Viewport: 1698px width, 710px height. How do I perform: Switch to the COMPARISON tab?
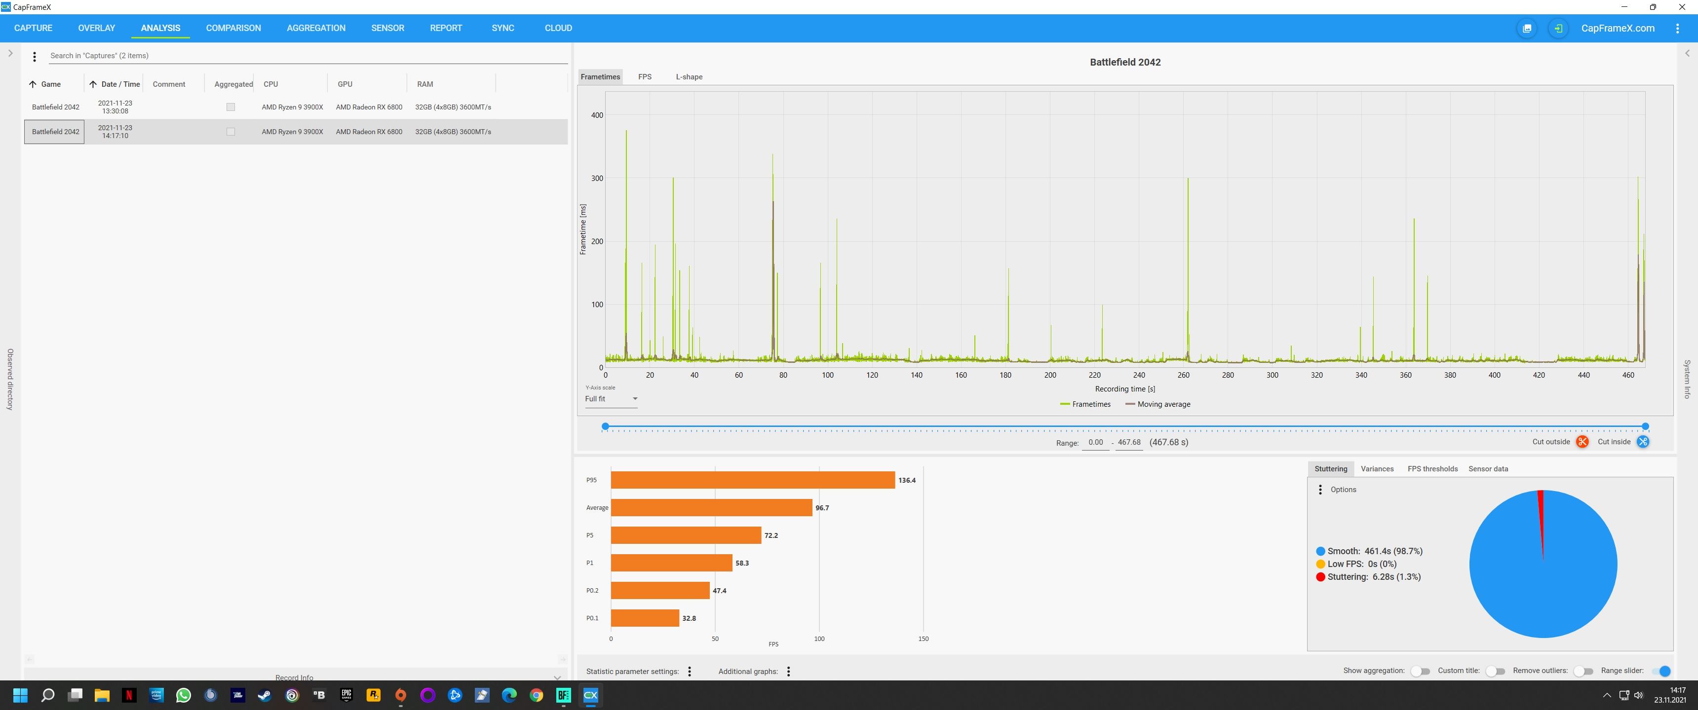pos(233,28)
